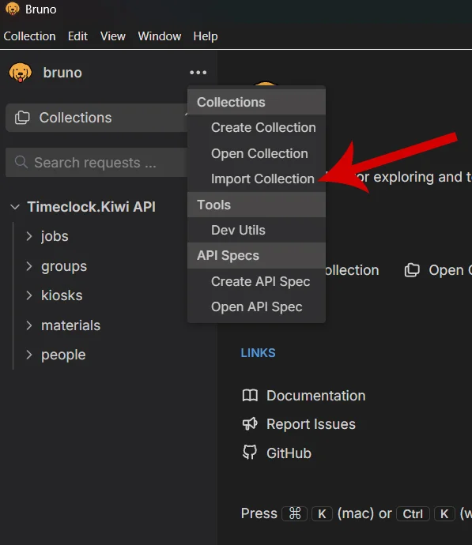The height and width of the screenshot is (545, 472).
Task: Open the Documentation link
Action: (x=315, y=396)
